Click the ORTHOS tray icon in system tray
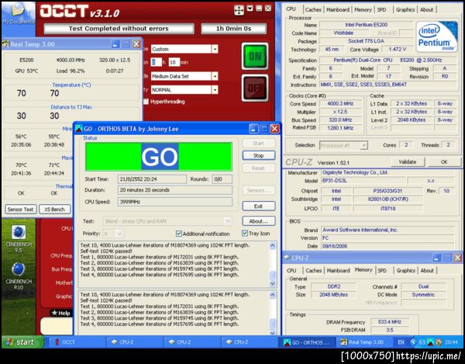465x364 pixels. click(x=431, y=342)
